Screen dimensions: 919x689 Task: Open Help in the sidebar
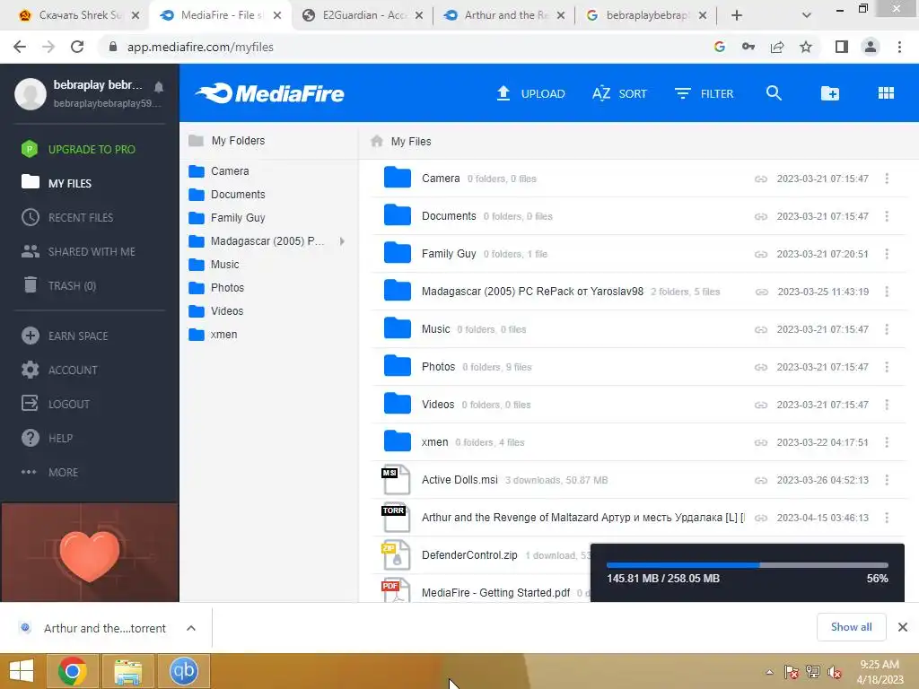[x=47, y=438]
